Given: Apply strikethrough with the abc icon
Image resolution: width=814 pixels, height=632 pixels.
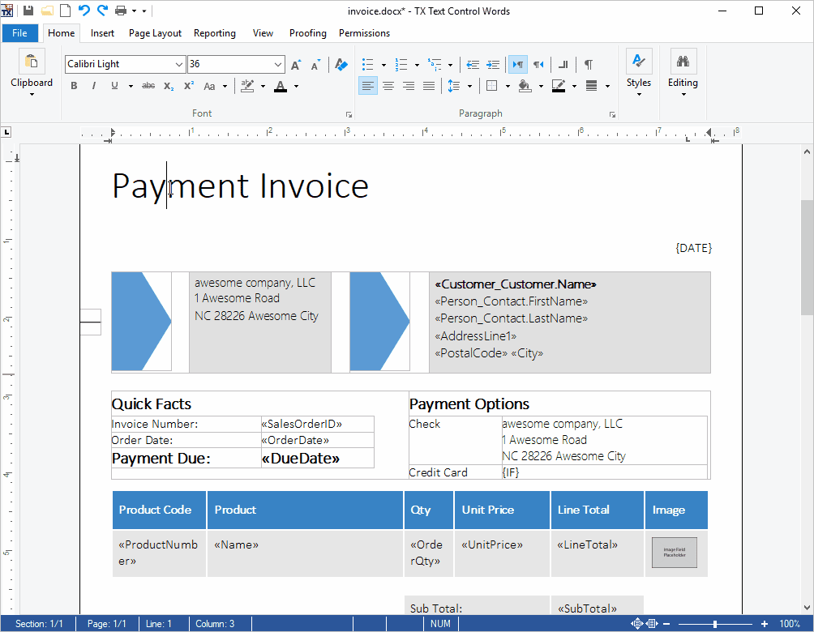Looking at the screenshot, I should coord(148,86).
